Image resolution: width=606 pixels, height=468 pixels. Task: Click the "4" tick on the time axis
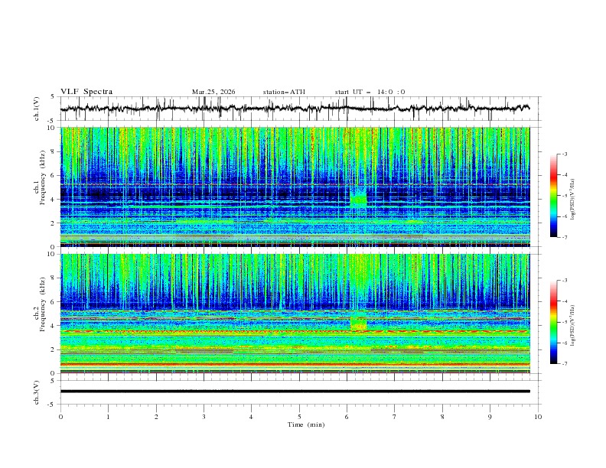pyautogui.click(x=251, y=417)
